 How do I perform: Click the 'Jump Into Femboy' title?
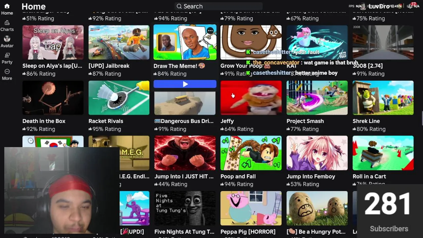pos(311,176)
